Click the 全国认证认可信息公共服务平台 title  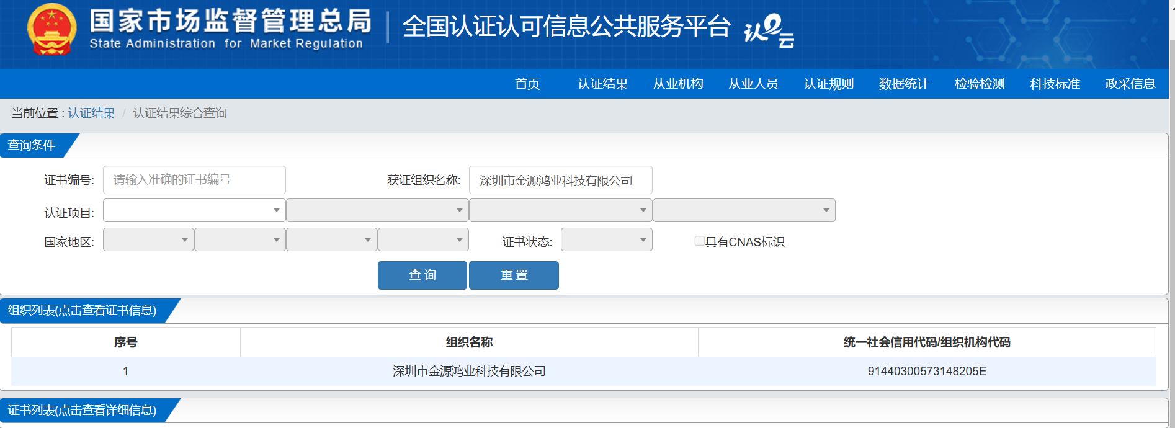point(566,27)
